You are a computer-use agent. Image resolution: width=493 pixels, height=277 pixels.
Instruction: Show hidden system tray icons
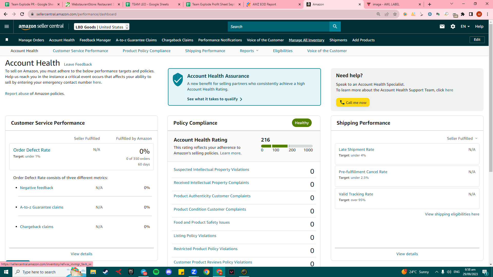tap(437, 272)
